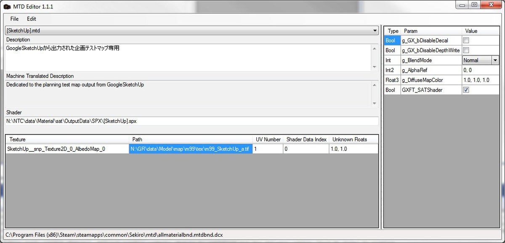Viewport: 505px width, 243px height.
Task: Toggle the g_GX_bDisableDepthWrite checkbox
Action: 466,50
